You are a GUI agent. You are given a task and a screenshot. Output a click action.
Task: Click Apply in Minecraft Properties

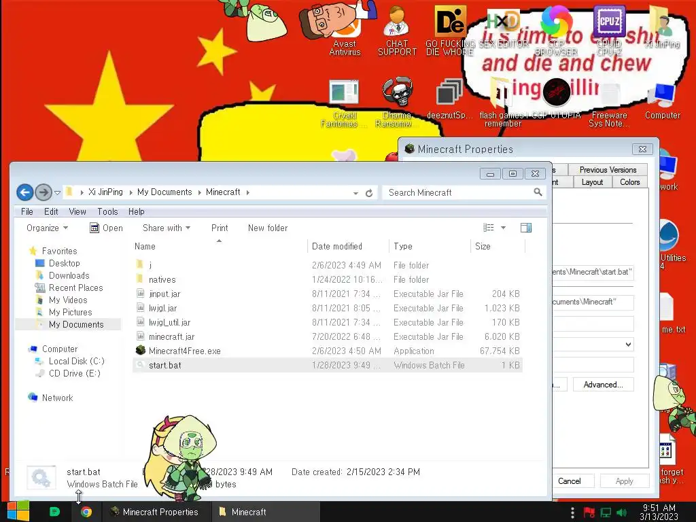click(624, 481)
